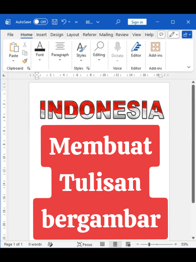
Task: Open the Styles gallery button
Action: 81,52
